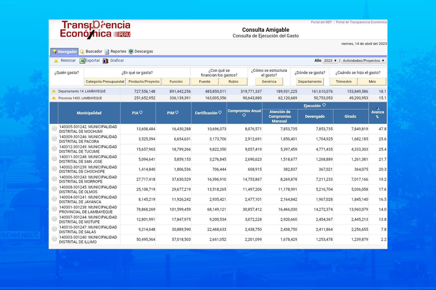Viewport: 436px width, 290px height.
Task: Click the Rubro button
Action: point(233,82)
